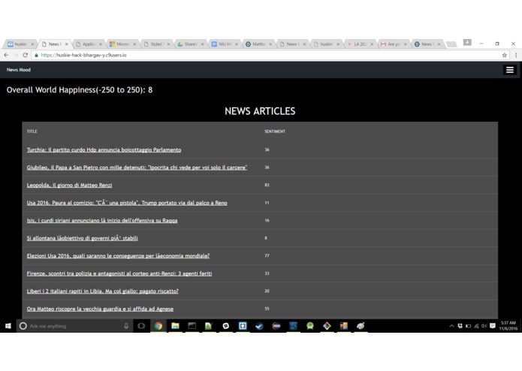Click the green secure padlock icon
The width and height of the screenshot is (522, 371).
coord(36,56)
